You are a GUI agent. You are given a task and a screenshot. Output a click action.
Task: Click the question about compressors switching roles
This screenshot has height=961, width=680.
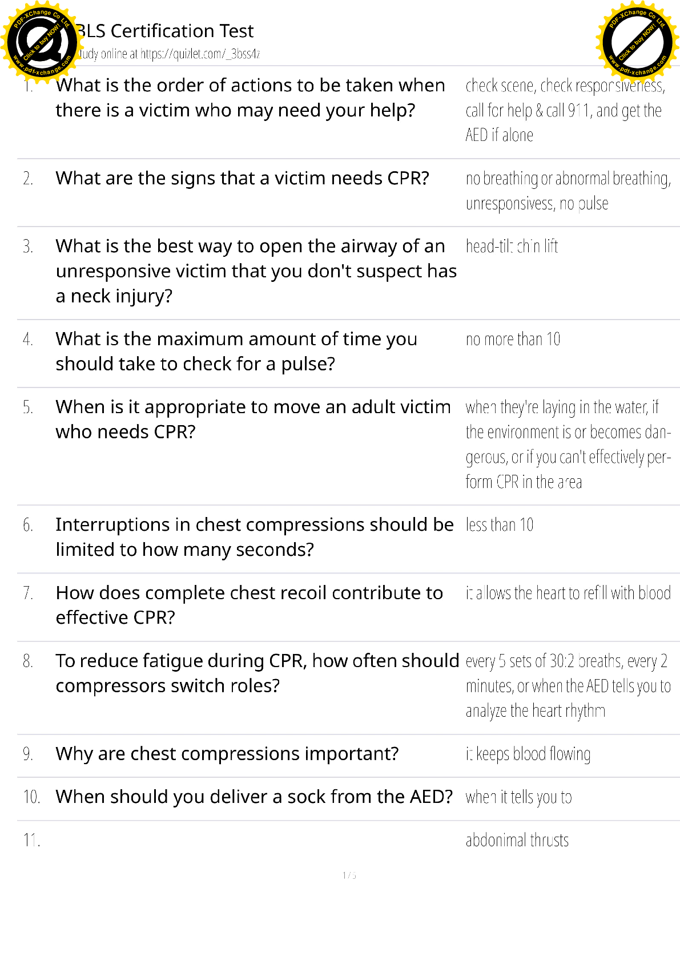257,673
